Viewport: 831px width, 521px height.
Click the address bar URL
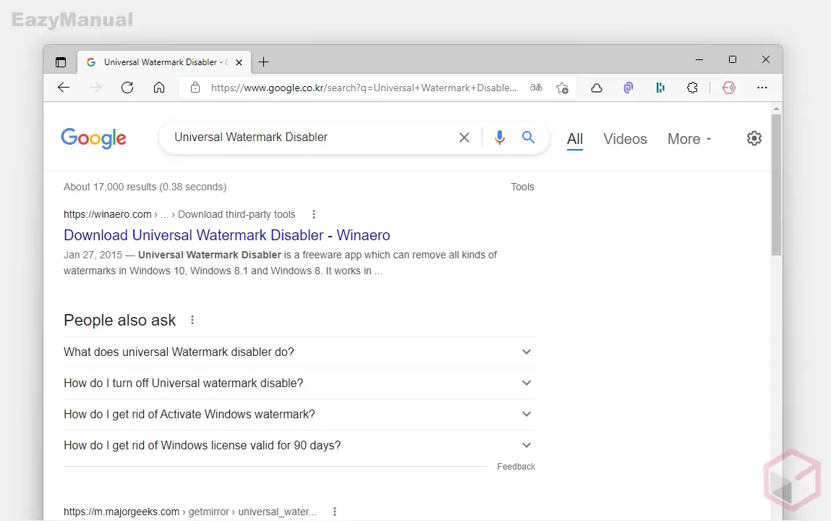[x=364, y=88]
